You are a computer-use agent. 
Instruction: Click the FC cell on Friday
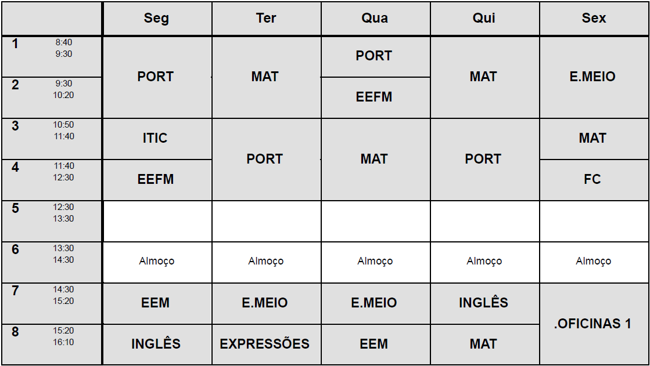pos(593,180)
